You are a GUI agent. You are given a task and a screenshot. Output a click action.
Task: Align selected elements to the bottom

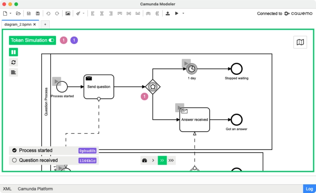(138, 14)
